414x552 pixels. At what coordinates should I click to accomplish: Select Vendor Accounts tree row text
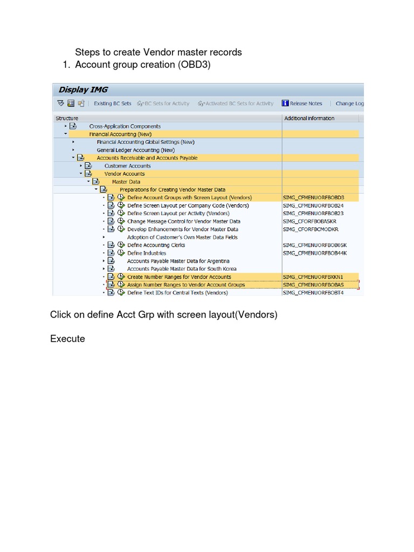(125, 174)
